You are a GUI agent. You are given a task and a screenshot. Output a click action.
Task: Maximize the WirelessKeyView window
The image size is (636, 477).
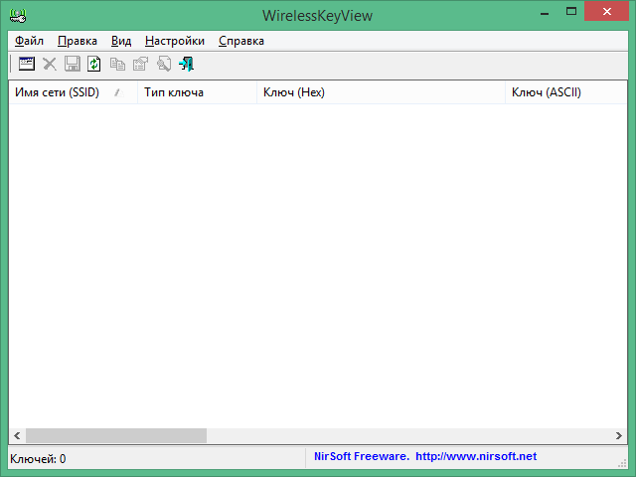click(x=571, y=12)
